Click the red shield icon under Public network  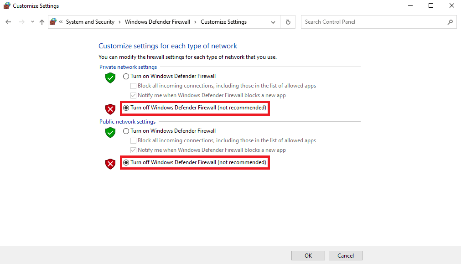(x=110, y=164)
